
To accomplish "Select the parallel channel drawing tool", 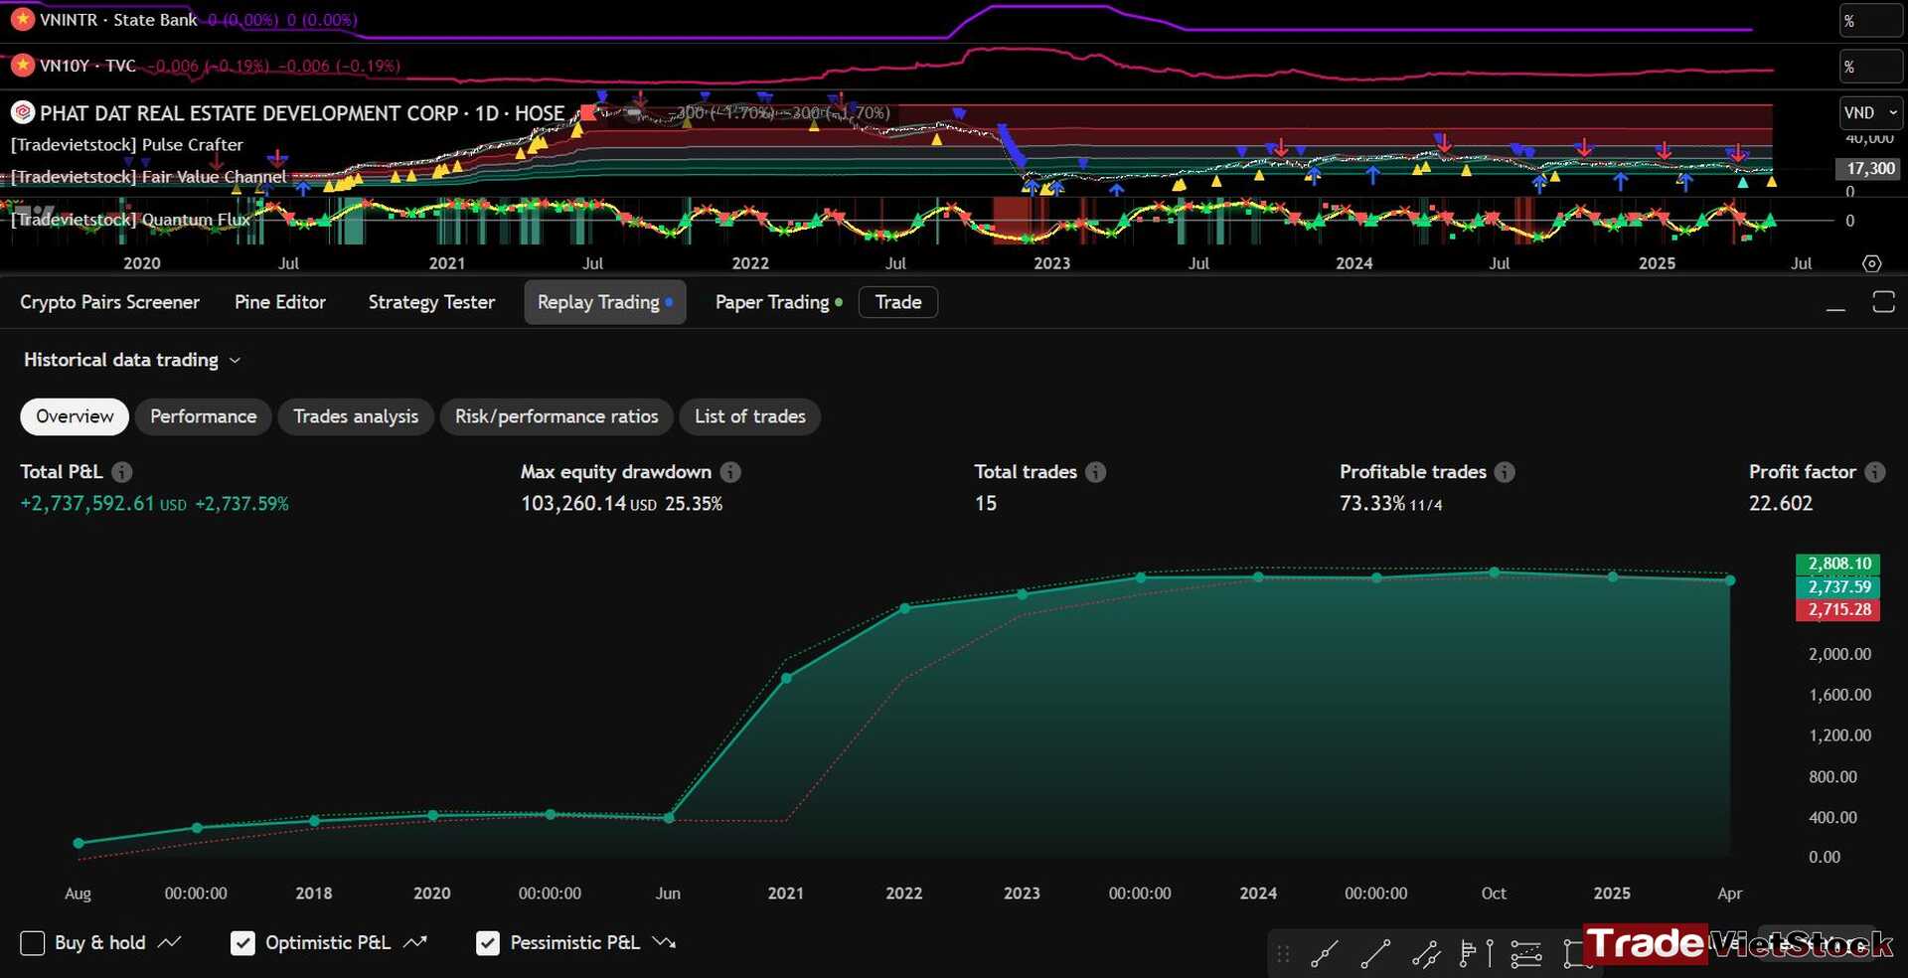I will tap(1427, 954).
